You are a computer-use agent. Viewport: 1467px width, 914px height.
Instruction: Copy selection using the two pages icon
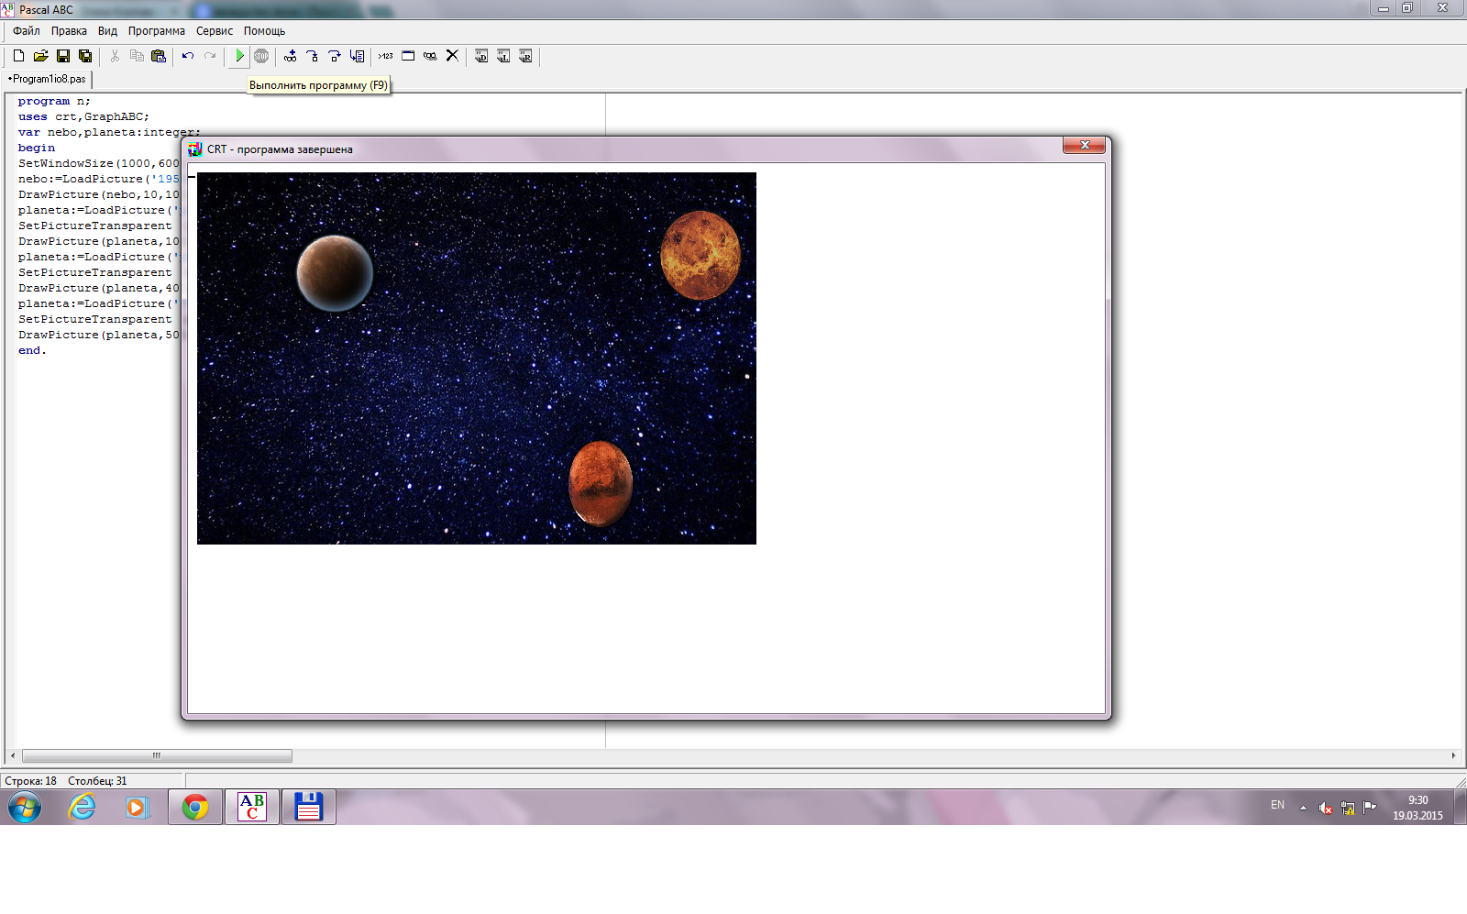click(x=137, y=56)
